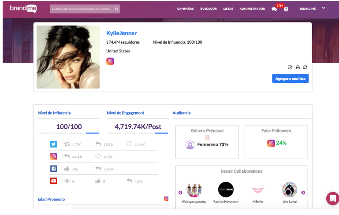Viewport: 339px width, 215px height.
Task: Click Twitter reply icon showing 15.5K
Action: point(98,144)
